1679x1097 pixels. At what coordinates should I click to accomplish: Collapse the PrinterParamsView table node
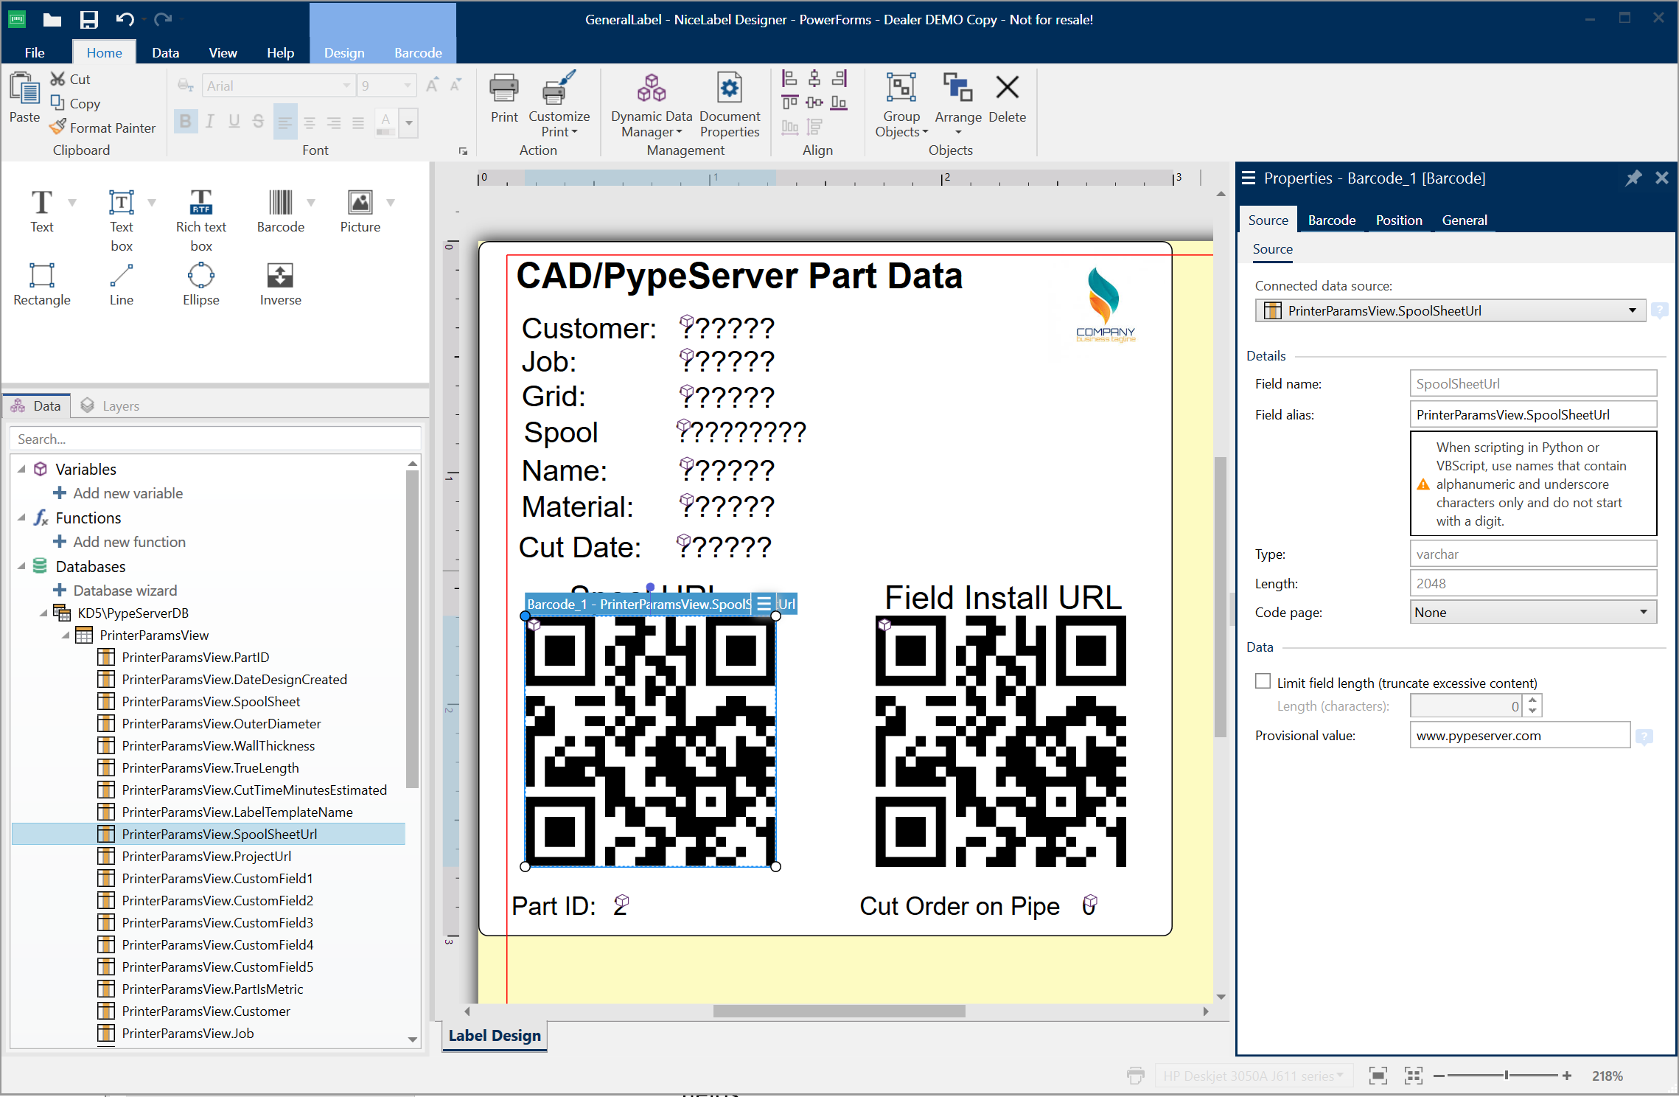tap(66, 635)
